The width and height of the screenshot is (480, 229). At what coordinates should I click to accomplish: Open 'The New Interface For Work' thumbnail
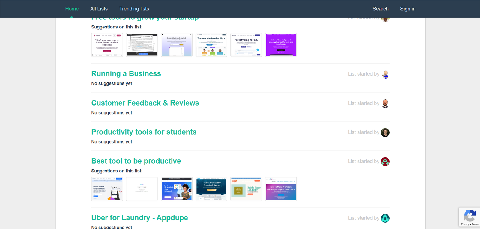tap(211, 45)
